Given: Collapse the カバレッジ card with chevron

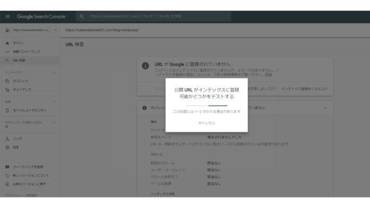Looking at the screenshot, I should tap(325, 108).
